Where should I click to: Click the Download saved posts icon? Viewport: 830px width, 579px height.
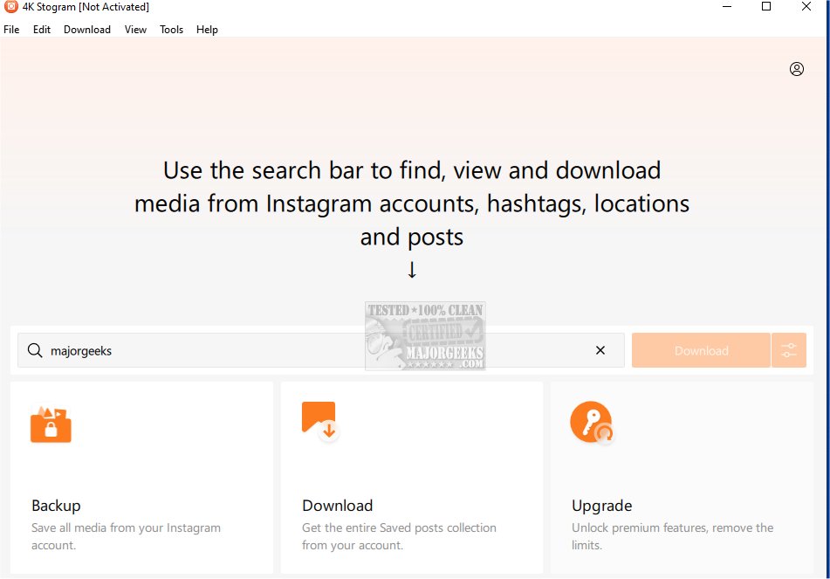click(x=319, y=421)
